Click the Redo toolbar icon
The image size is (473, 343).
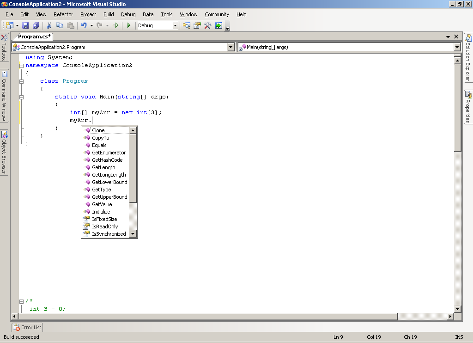100,26
